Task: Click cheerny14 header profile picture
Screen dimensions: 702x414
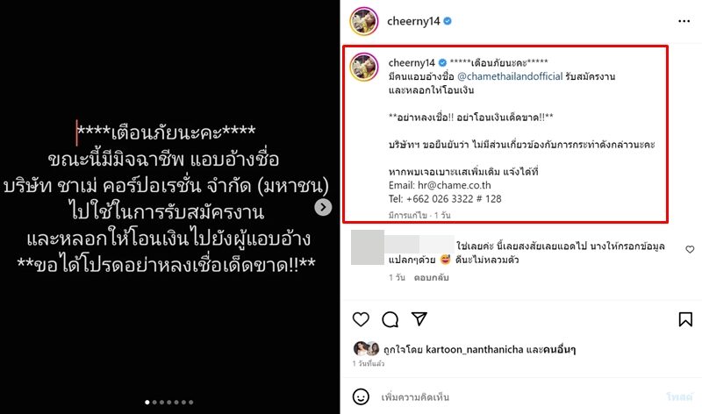Action: [364, 21]
